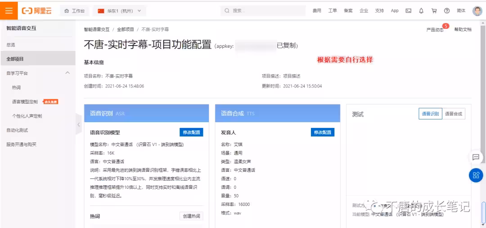Open the notifications bell
Screen dimensions: 486x228
tap(421, 11)
